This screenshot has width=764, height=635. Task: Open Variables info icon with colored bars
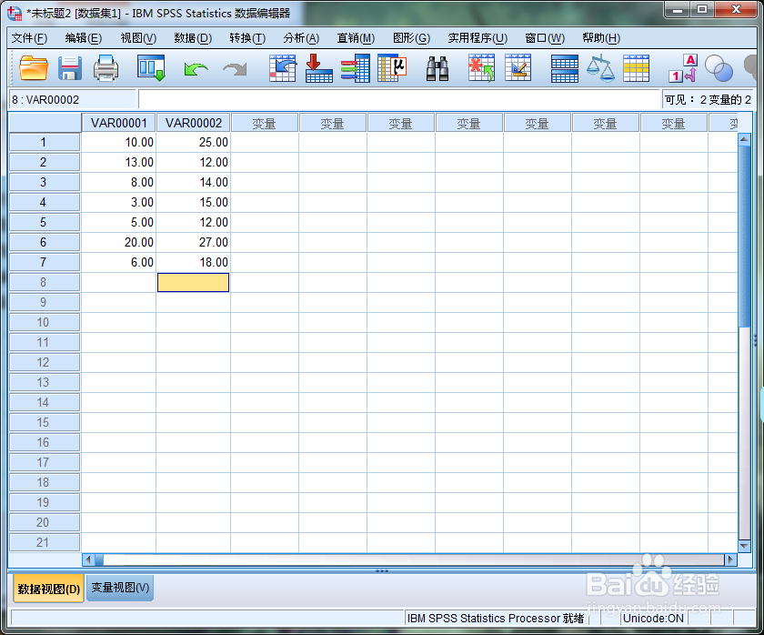(356, 67)
